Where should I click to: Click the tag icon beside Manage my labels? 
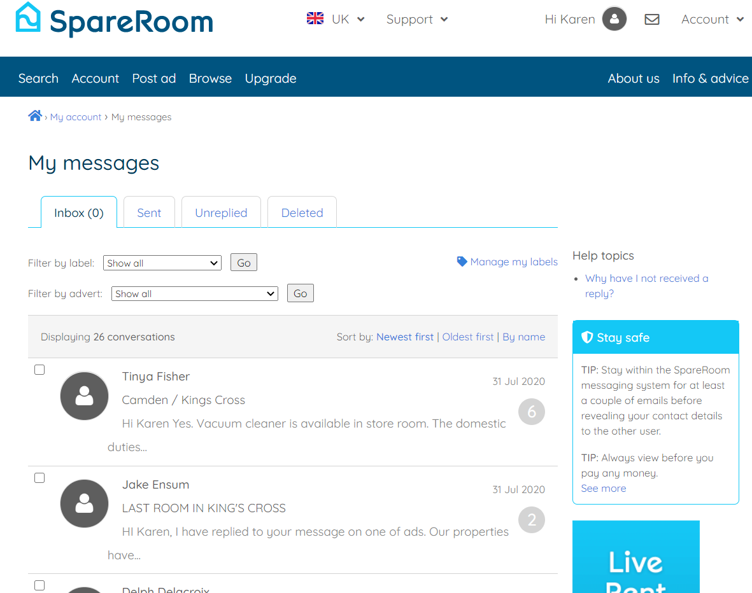pos(462,262)
